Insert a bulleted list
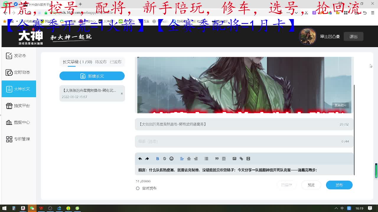 pyautogui.click(x=206, y=159)
